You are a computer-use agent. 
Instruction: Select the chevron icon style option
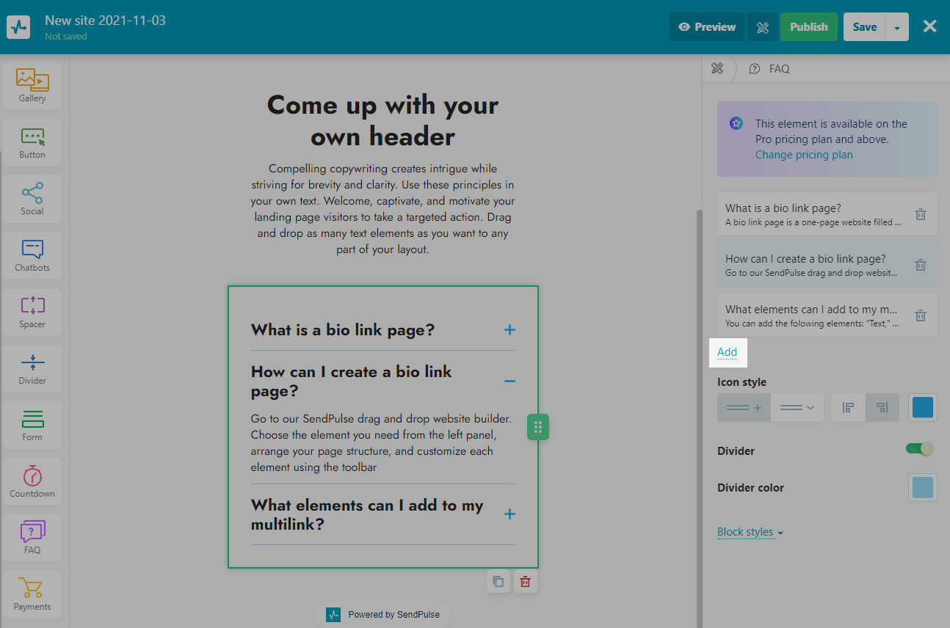point(797,408)
